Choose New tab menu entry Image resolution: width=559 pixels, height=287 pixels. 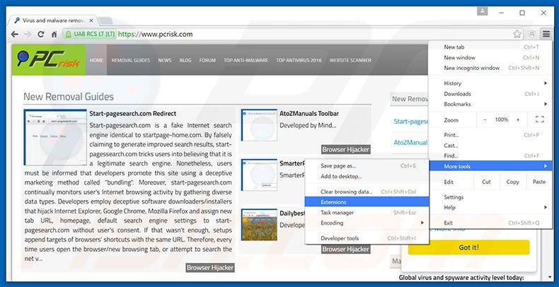tap(490, 47)
